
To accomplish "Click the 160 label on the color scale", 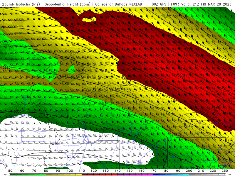I will tap(141, 171).
